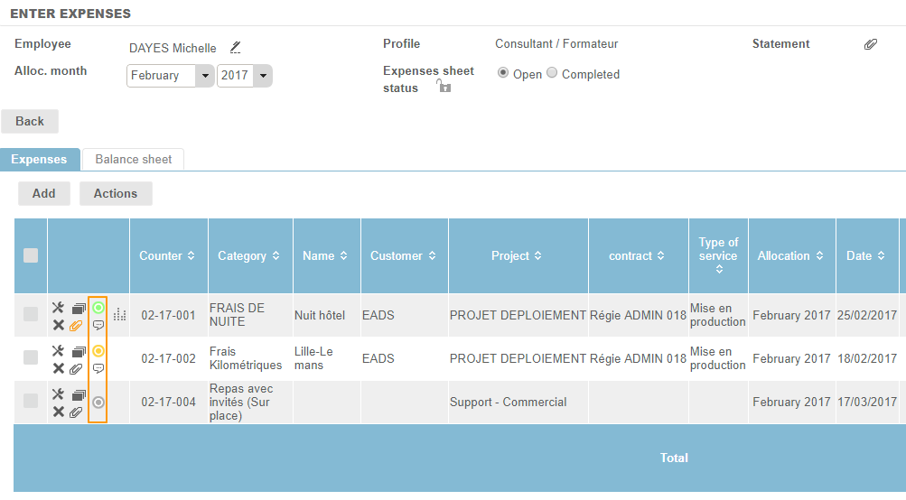This screenshot has height=500, width=906.
Task: Open the orange paperclip attachment on 02-17-001
Action: [x=77, y=325]
